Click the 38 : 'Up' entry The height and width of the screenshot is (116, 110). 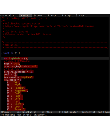coord(13,101)
